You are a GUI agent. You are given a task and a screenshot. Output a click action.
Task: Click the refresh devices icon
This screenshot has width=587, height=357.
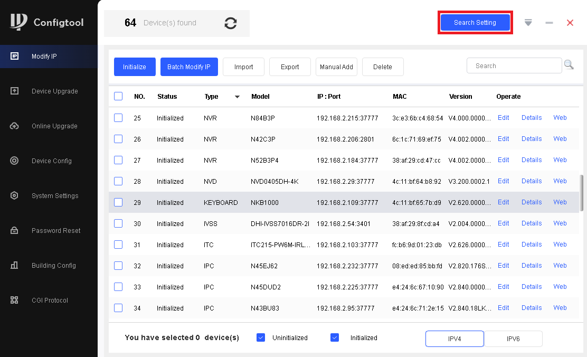pyautogui.click(x=231, y=23)
